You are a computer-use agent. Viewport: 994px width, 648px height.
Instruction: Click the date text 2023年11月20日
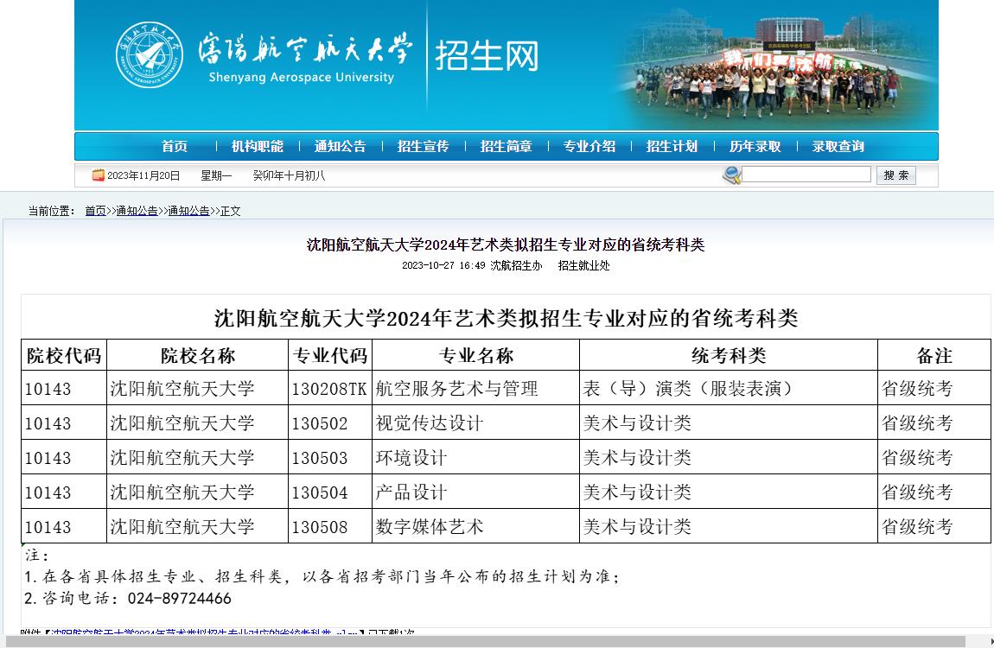[143, 175]
